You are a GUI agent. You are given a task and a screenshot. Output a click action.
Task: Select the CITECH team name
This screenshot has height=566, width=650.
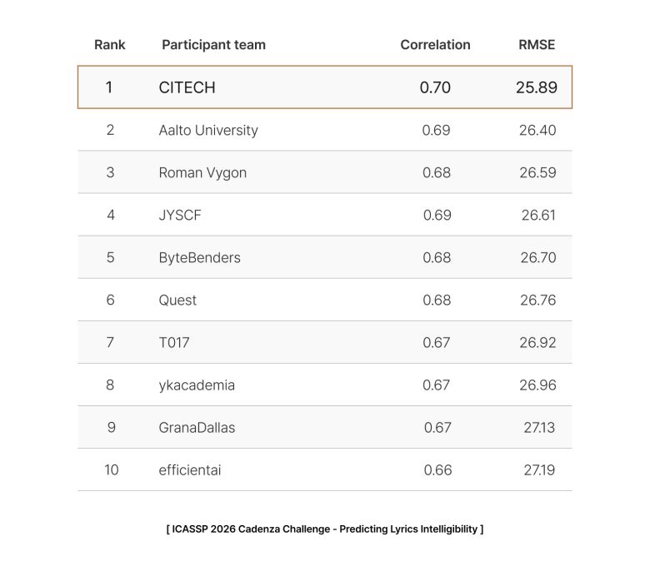point(187,87)
